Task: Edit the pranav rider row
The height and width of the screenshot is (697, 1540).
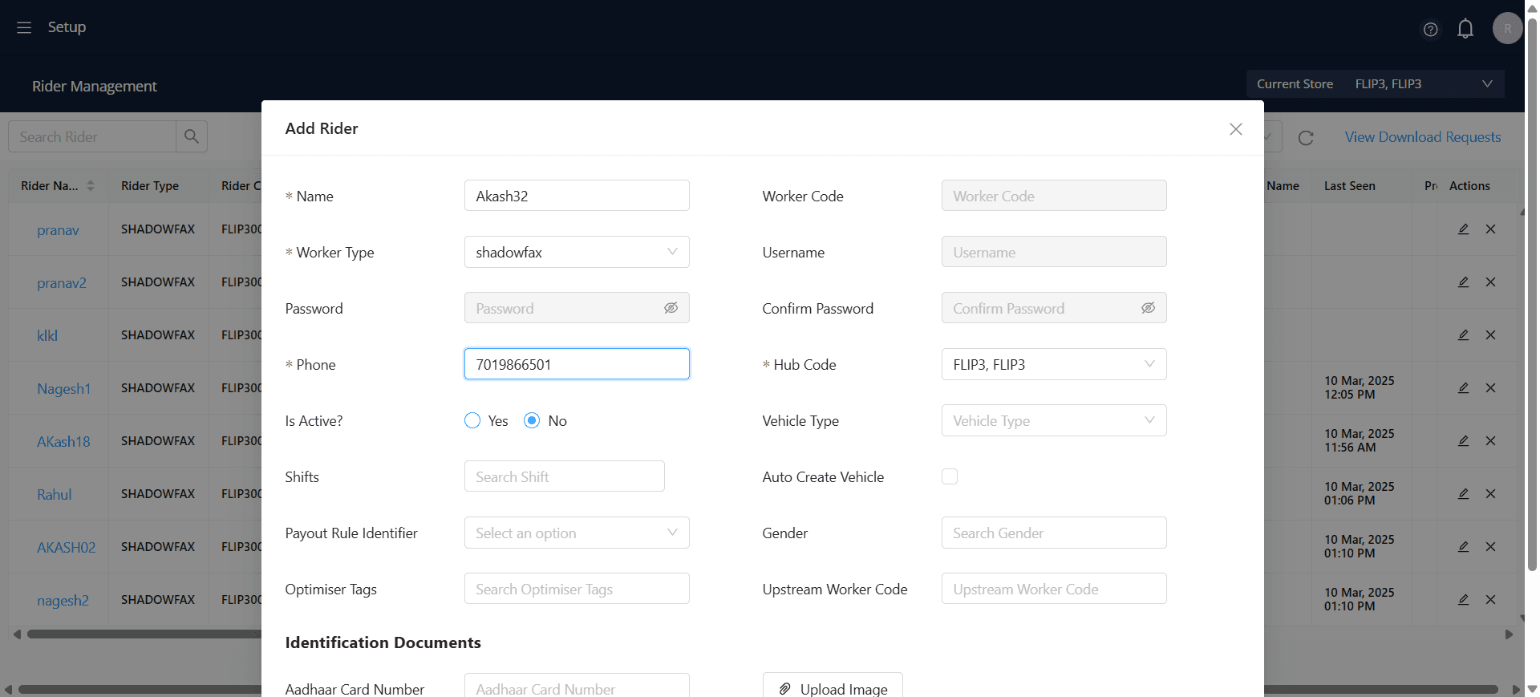Action: coord(1463,229)
